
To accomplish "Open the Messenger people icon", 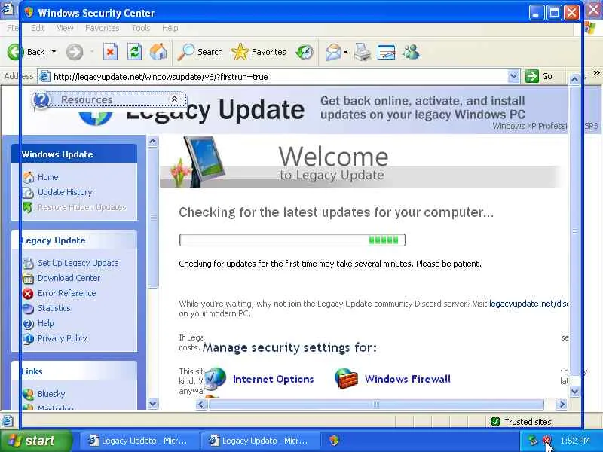I will [x=411, y=52].
